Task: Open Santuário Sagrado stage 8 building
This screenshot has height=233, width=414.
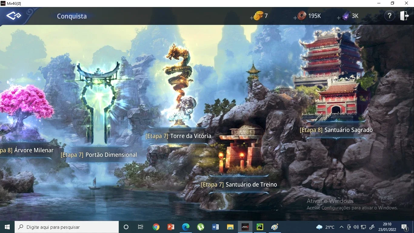Action: click(x=336, y=130)
